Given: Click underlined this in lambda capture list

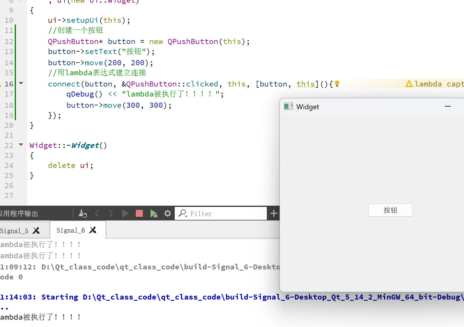Looking at the screenshot, I should [x=306, y=84].
